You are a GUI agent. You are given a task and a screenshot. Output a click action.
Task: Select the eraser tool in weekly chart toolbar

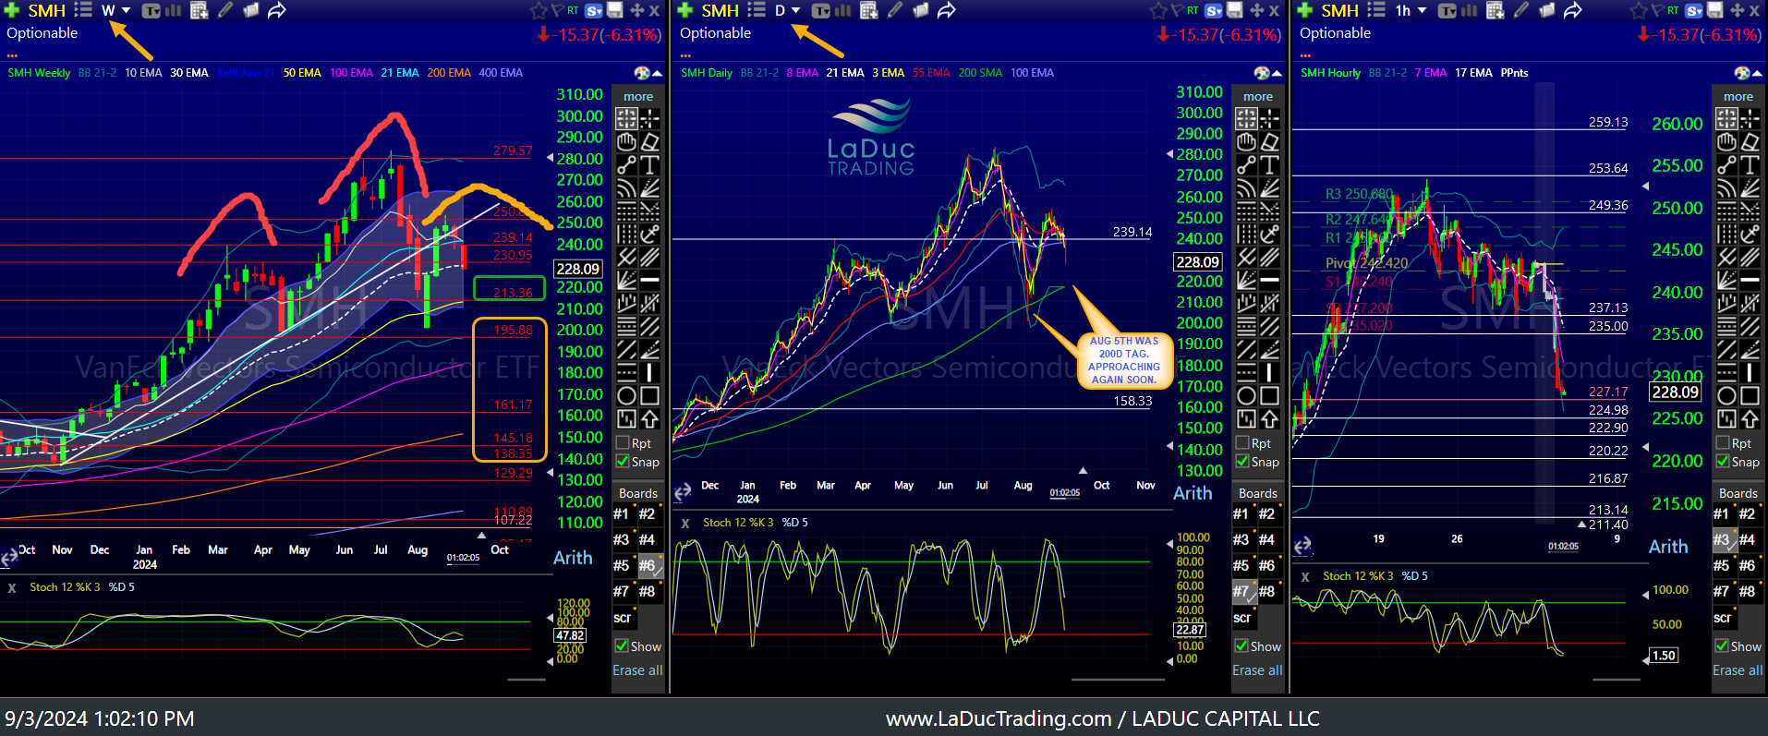[x=650, y=141]
